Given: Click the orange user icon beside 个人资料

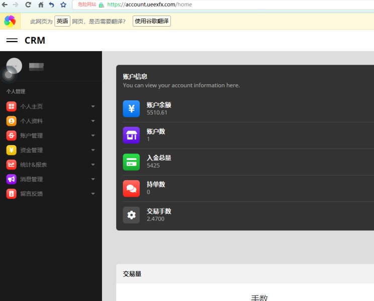Looking at the screenshot, I should (x=11, y=121).
